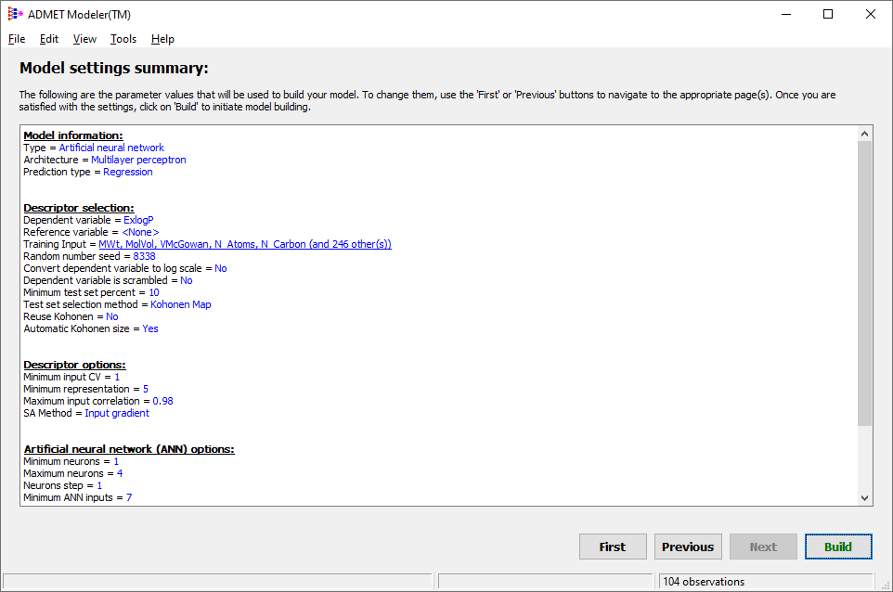Maximize the ADMET Modeler window

coord(828,14)
